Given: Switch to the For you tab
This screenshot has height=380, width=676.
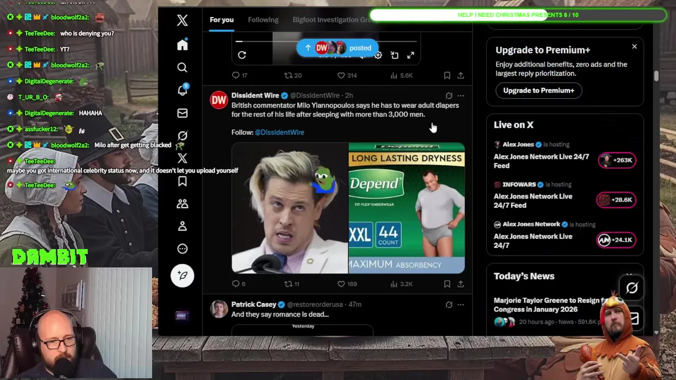Looking at the screenshot, I should pos(221,20).
